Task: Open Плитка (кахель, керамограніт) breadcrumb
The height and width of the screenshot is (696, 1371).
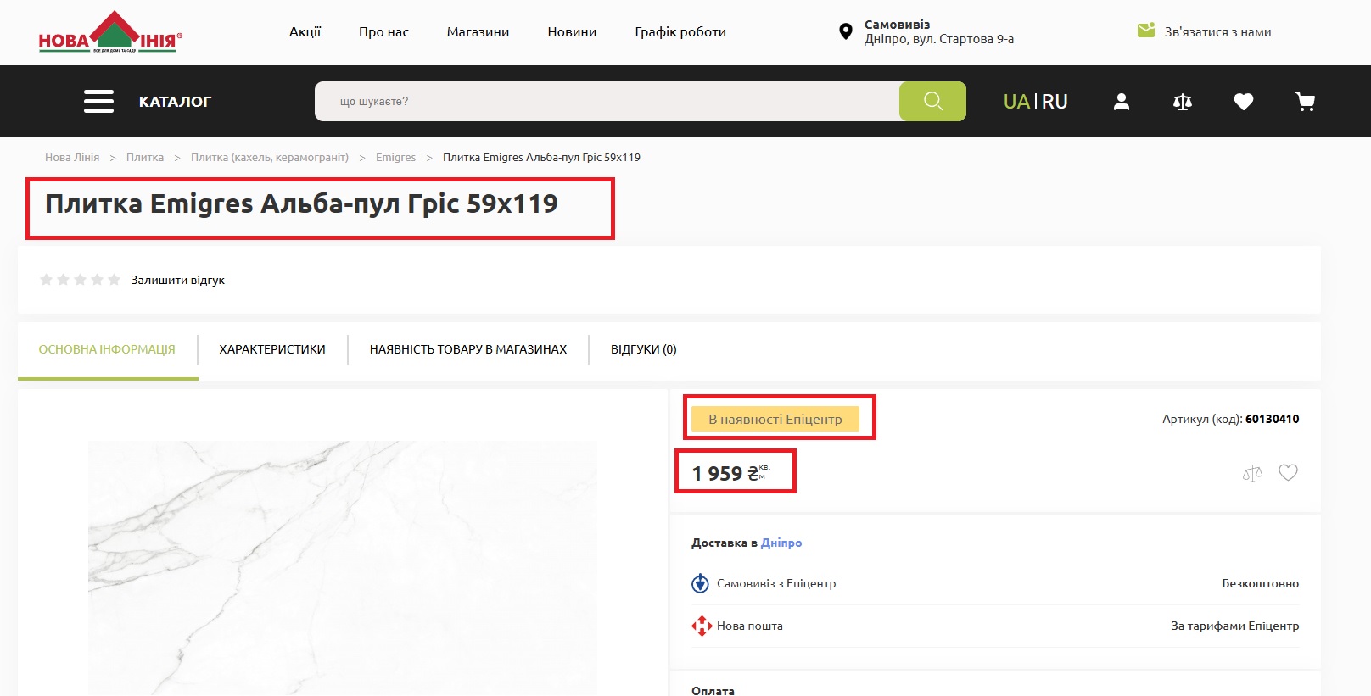Action: click(270, 157)
